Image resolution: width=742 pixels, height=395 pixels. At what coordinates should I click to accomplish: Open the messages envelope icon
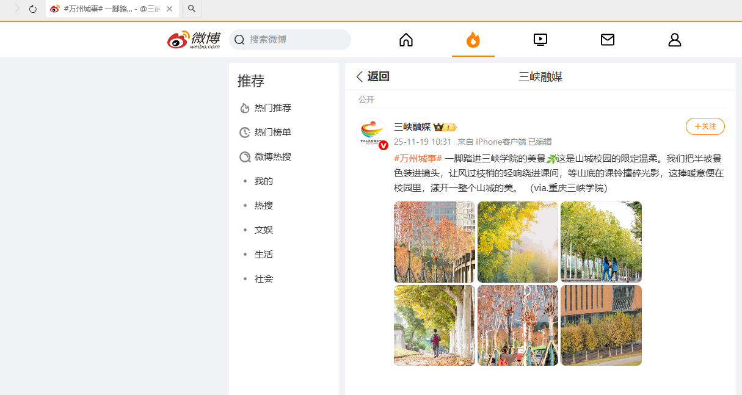pyautogui.click(x=608, y=40)
